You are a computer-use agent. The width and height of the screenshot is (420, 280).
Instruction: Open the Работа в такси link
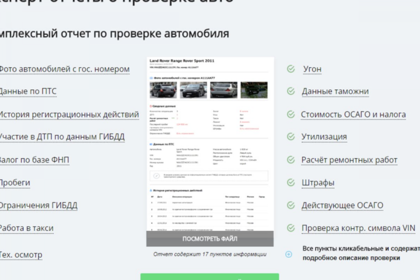point(26,228)
